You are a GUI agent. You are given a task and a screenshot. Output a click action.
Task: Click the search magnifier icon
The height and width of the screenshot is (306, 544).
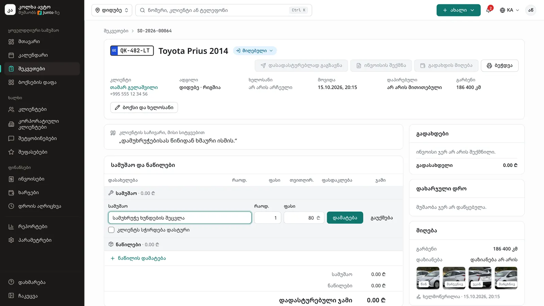click(142, 10)
